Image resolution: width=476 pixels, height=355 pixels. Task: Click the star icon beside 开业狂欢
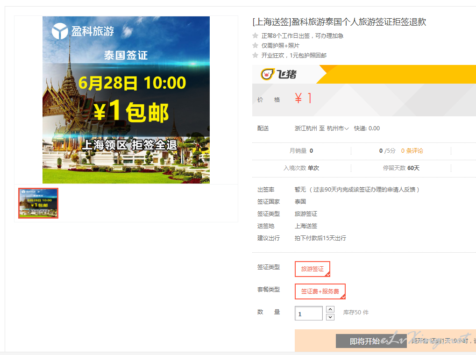[256, 55]
